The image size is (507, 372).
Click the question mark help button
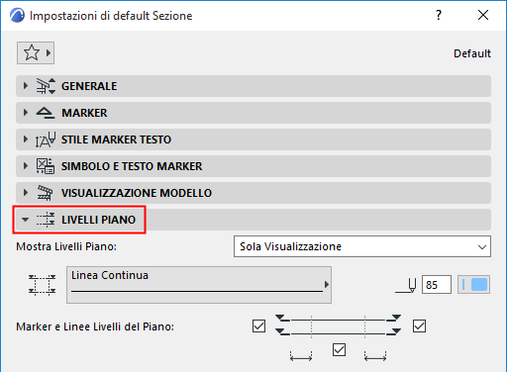439,15
